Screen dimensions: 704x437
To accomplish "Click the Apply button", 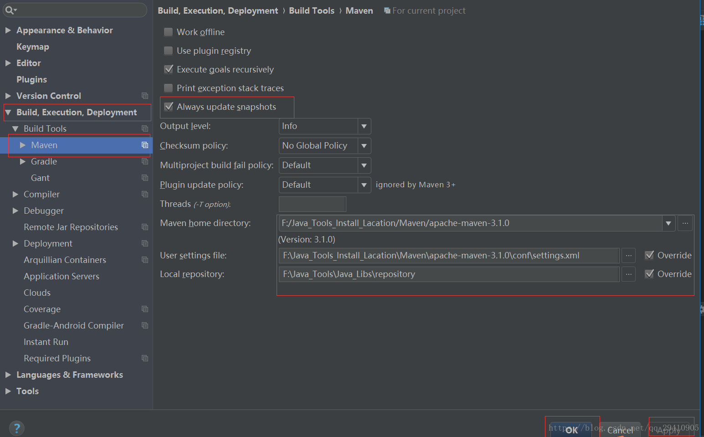I will tap(668, 430).
